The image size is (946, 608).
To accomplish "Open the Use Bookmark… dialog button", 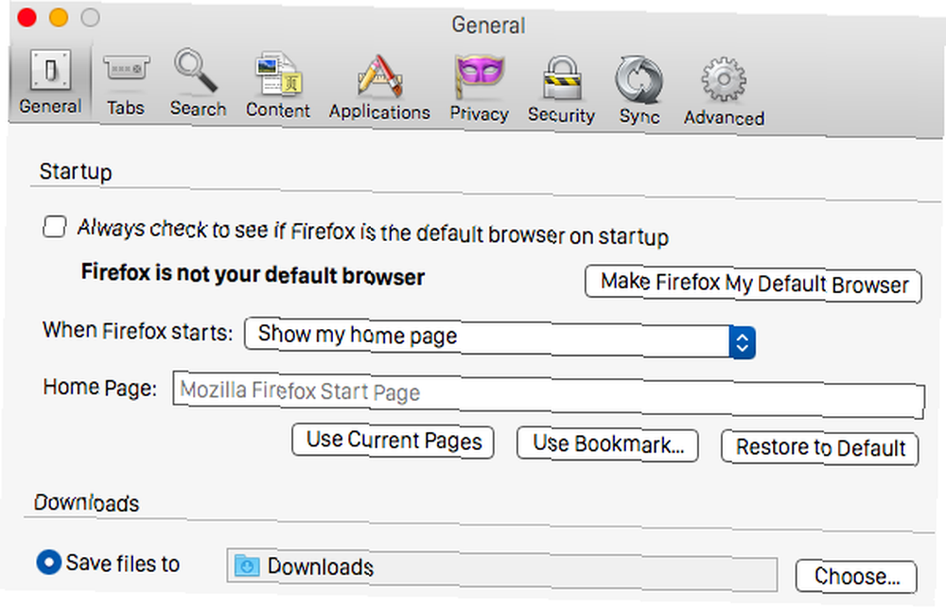I will (x=607, y=444).
